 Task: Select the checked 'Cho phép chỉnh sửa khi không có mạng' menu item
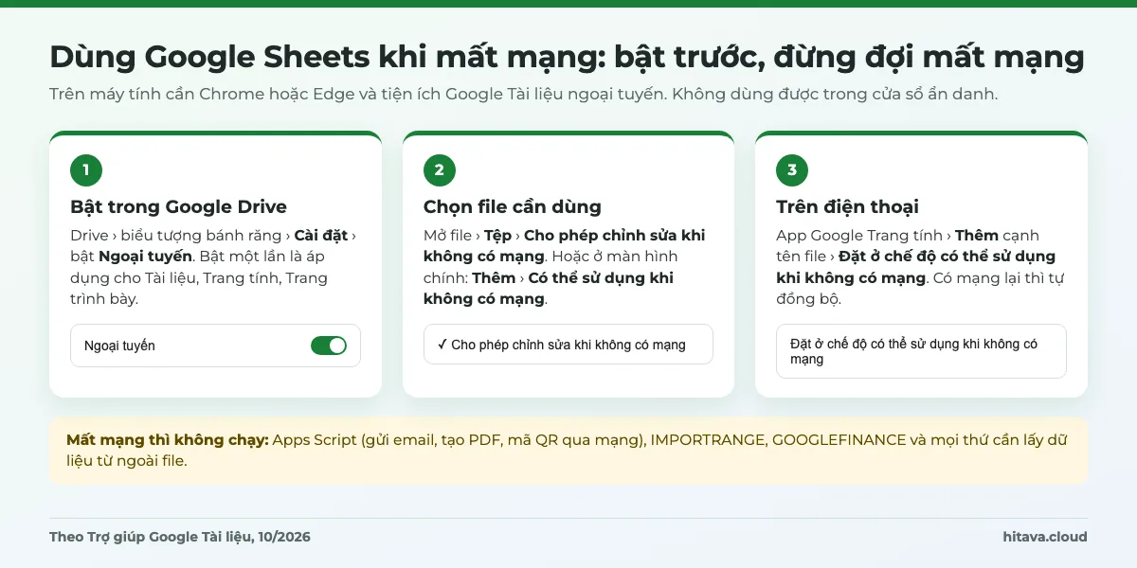(568, 345)
